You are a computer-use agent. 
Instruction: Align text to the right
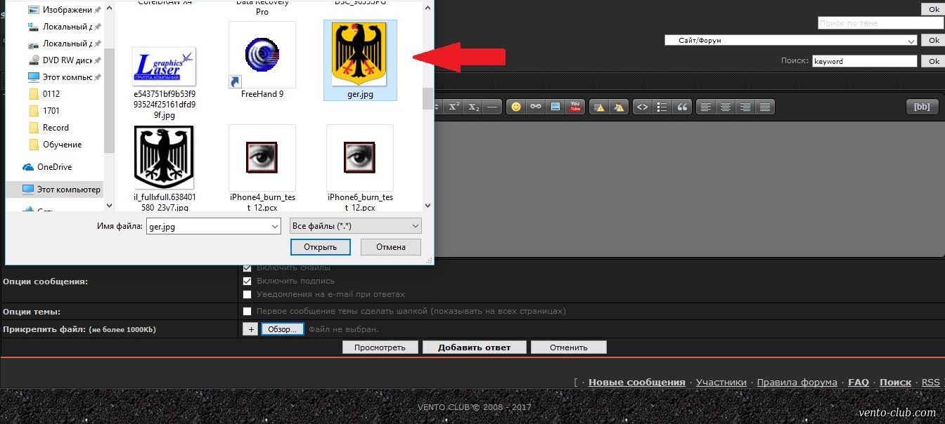[x=745, y=107]
